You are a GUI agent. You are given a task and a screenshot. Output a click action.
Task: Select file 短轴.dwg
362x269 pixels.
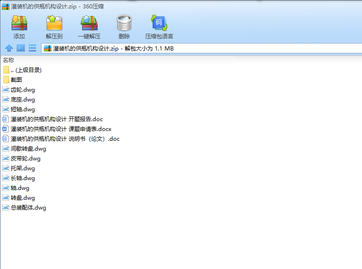19,109
